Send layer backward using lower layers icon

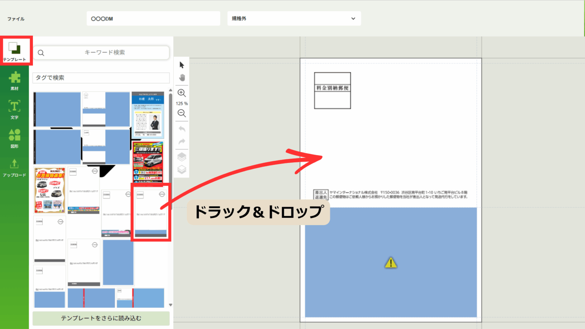pyautogui.click(x=182, y=170)
